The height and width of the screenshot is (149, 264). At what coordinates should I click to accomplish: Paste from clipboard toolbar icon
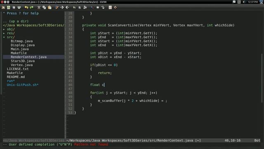click(49, 7)
